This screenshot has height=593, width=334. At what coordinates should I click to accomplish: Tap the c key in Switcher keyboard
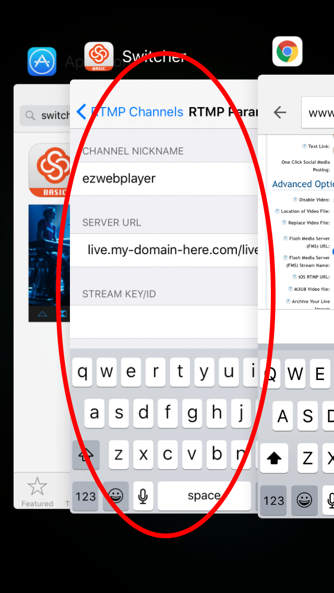168,455
